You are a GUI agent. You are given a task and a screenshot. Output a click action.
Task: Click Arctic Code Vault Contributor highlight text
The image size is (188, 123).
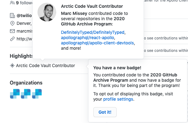(x=45, y=66)
